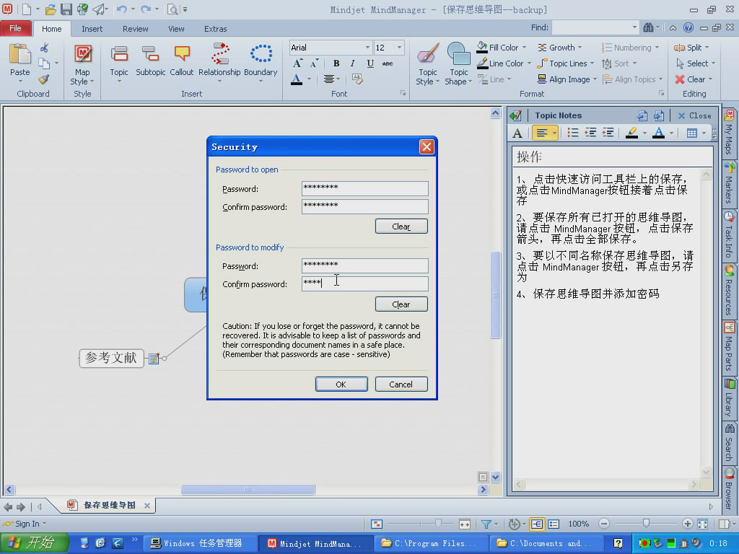The image size is (739, 554).
Task: Insert a Relationship line
Action: tap(219, 53)
